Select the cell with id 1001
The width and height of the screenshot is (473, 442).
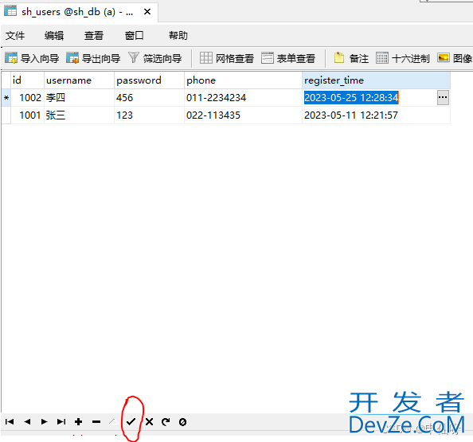click(x=27, y=115)
